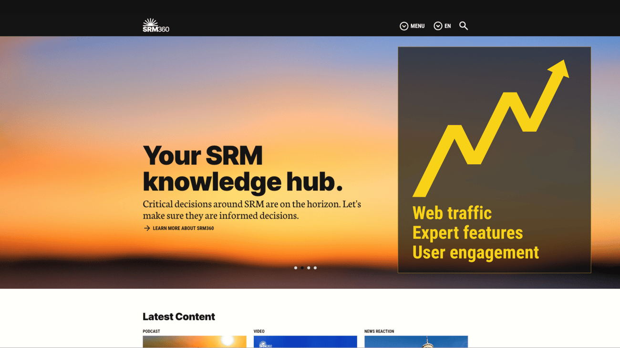Click the MENU text label

[417, 26]
